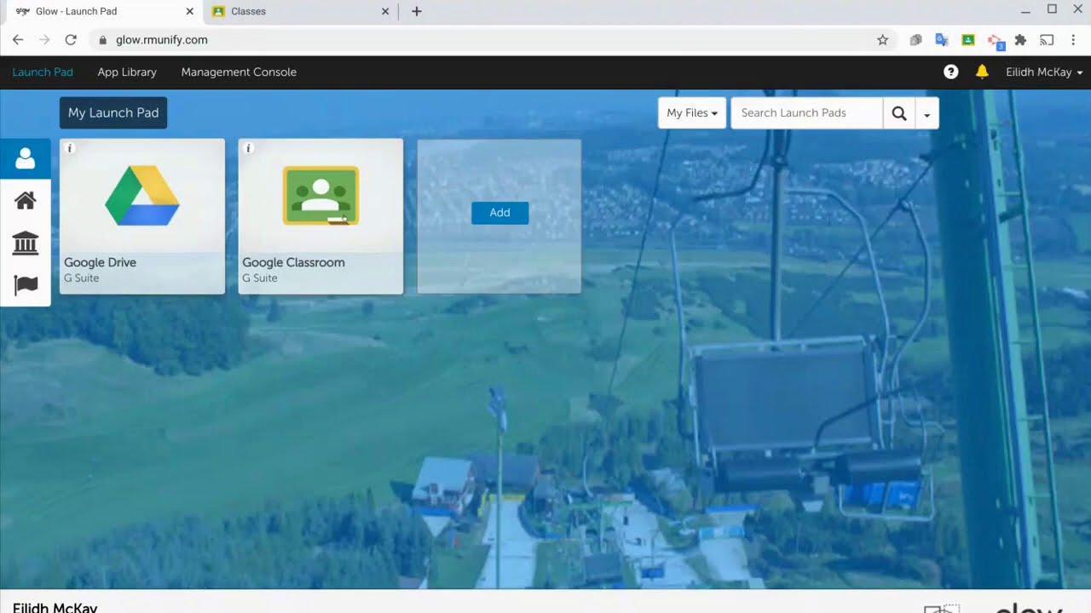Open the help question mark icon
The width and height of the screenshot is (1091, 613).
tap(951, 72)
